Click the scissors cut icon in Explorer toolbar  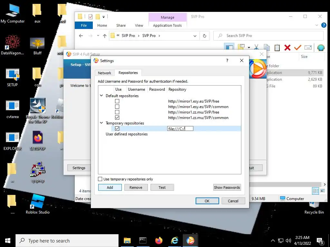256,47
